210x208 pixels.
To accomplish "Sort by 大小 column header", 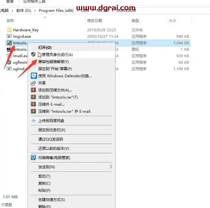I will (x=172, y=21).
